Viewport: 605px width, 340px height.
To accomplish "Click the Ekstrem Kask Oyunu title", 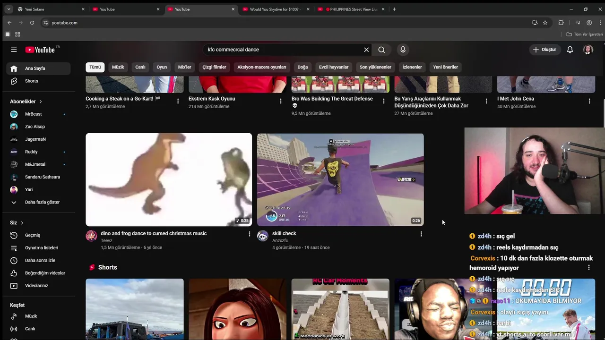I will pos(212,99).
